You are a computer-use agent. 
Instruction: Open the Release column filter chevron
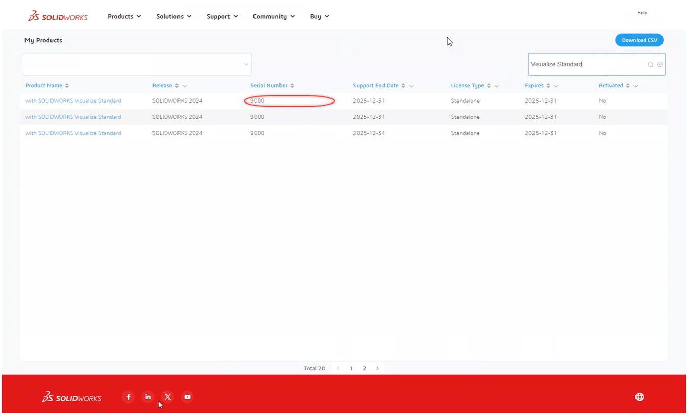(x=185, y=86)
